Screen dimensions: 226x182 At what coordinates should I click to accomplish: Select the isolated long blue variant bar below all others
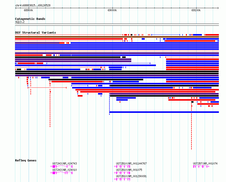pos(164,112)
